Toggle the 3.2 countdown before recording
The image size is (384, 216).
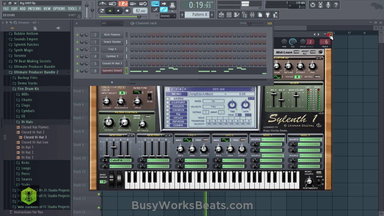[123, 4]
